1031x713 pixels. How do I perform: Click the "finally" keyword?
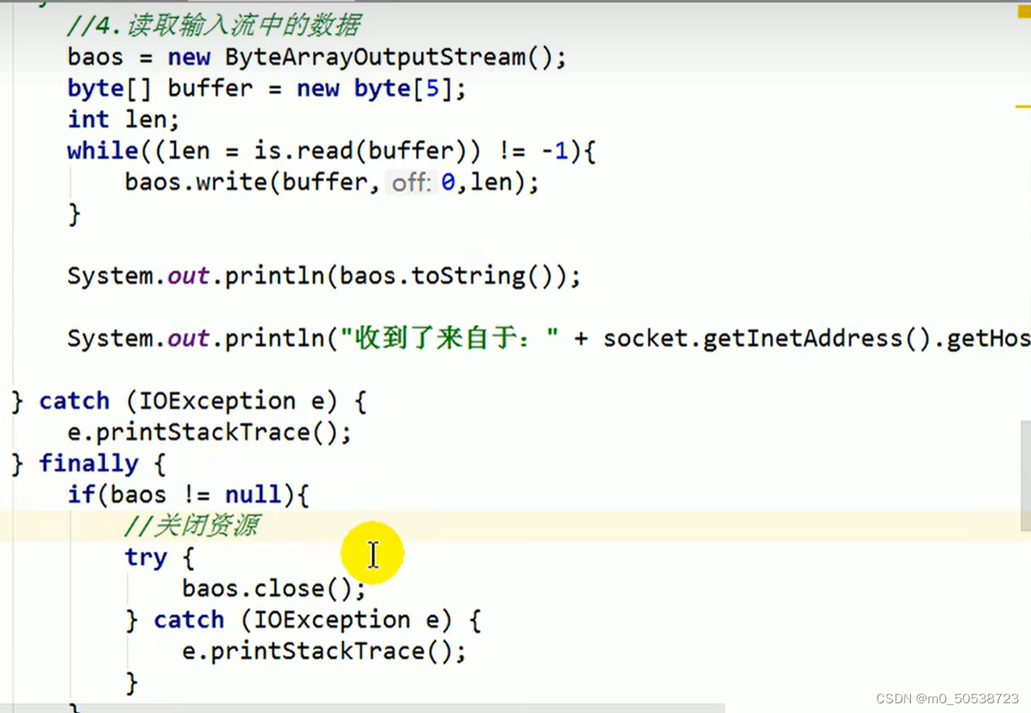pyautogui.click(x=88, y=463)
